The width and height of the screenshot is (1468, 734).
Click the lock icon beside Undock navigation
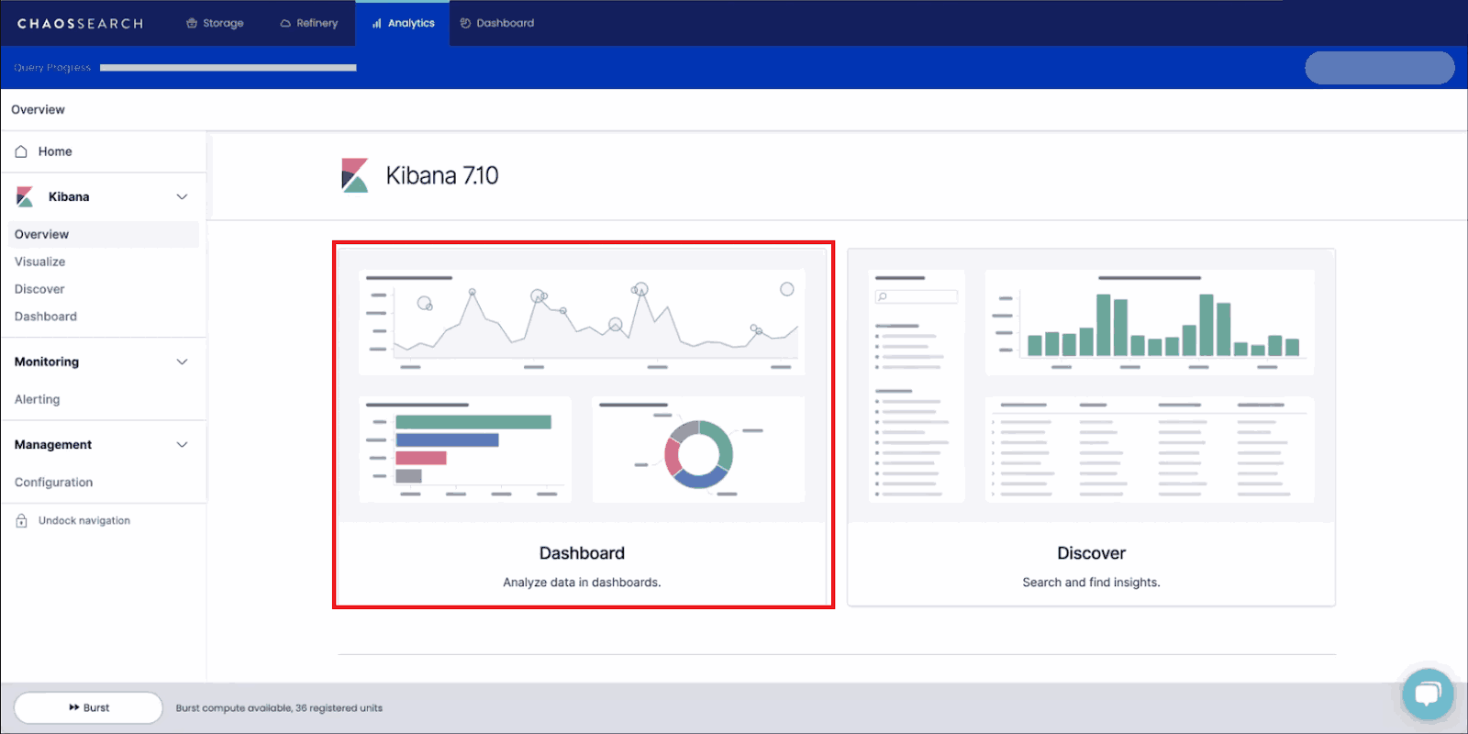tap(21, 520)
